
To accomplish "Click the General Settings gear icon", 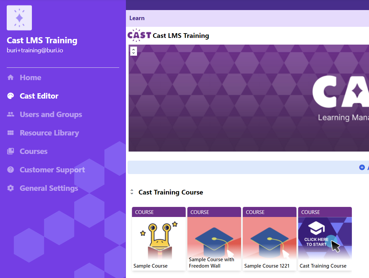I will tap(11, 188).
